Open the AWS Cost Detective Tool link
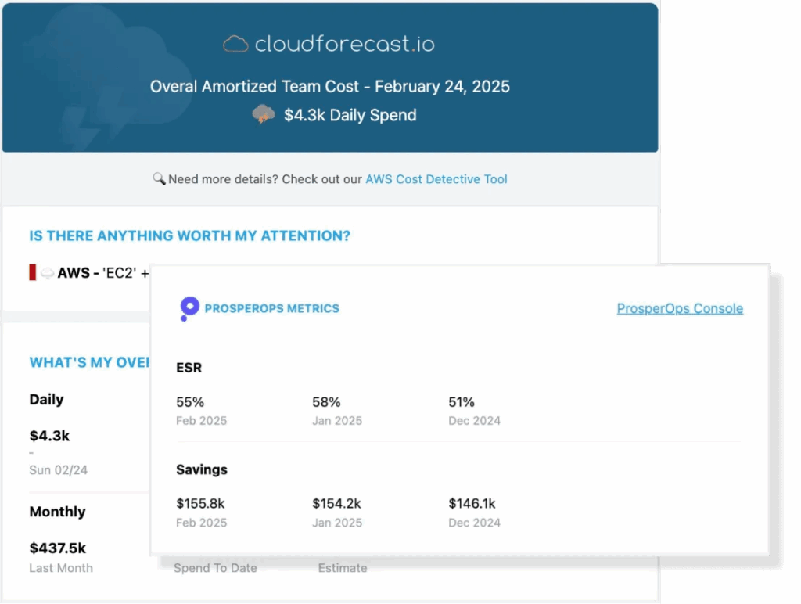This screenshot has height=604, width=801. [436, 179]
